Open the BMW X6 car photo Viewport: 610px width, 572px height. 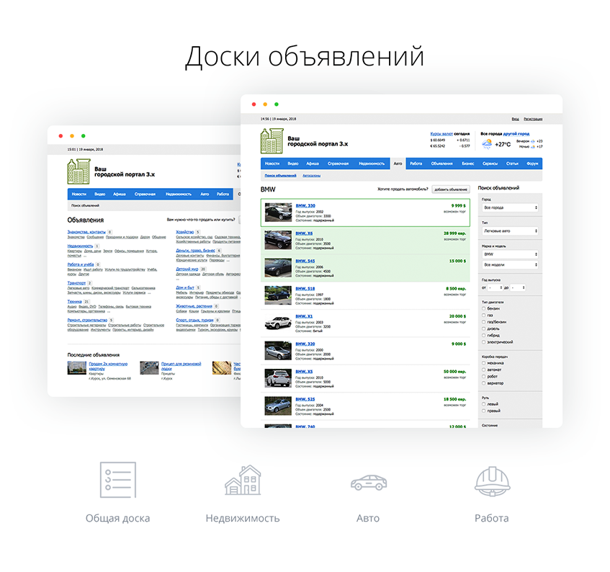pos(278,240)
